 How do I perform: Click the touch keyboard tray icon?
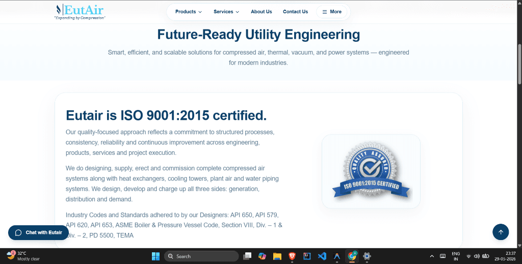coord(443,256)
